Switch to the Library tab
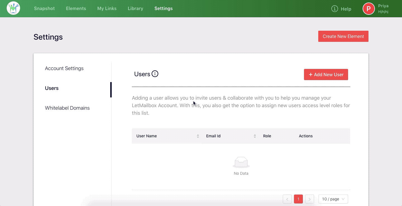 [x=135, y=8]
